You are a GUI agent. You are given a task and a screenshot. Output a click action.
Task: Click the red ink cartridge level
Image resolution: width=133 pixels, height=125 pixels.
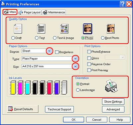[50, 88]
